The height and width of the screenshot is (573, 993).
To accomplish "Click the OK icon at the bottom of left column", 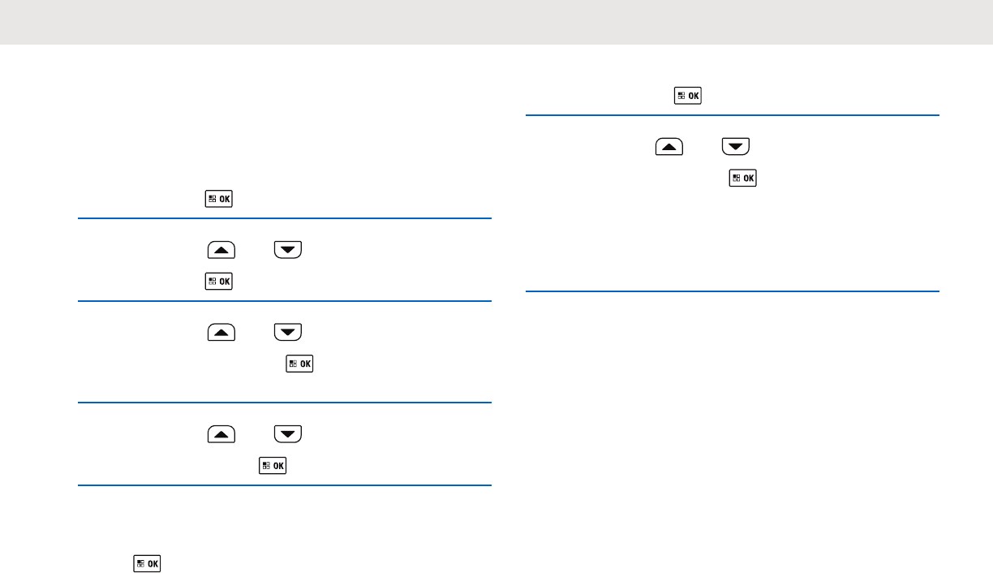I will 148,563.
